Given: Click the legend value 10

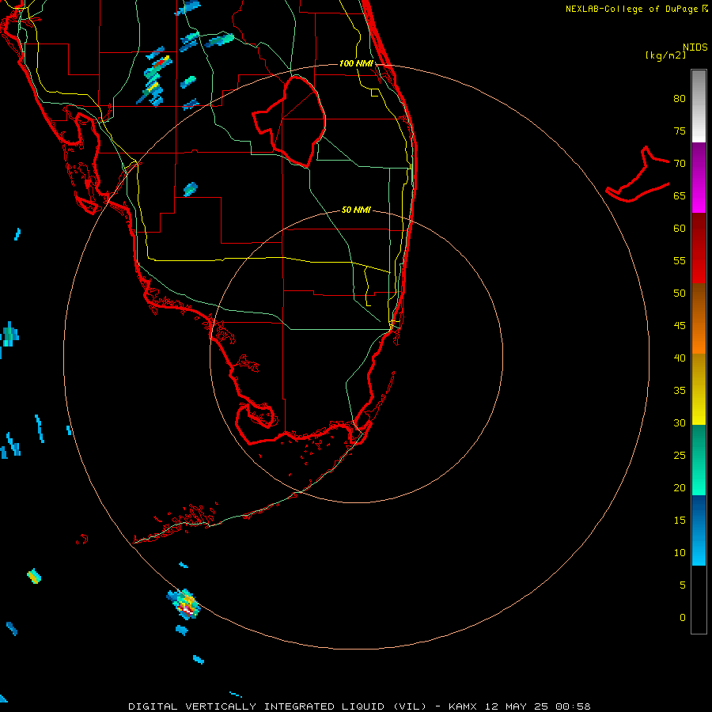Looking at the screenshot, I should (x=680, y=553).
